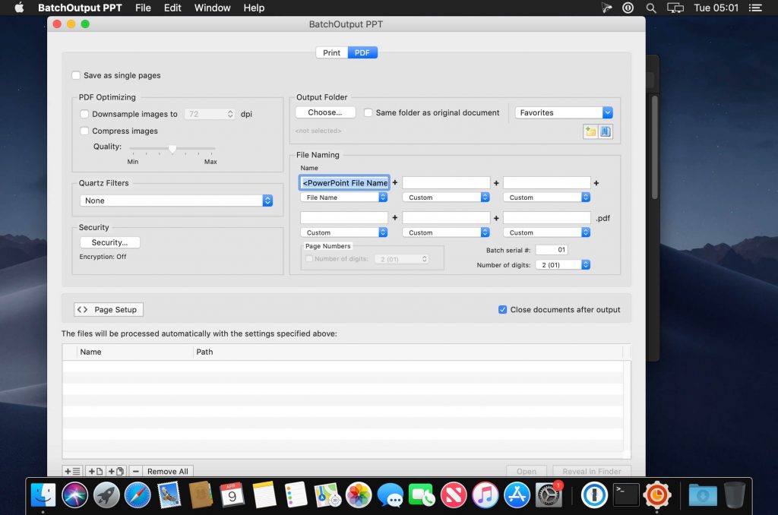Click the Choose... output folder button
The image size is (778, 515).
click(x=325, y=112)
